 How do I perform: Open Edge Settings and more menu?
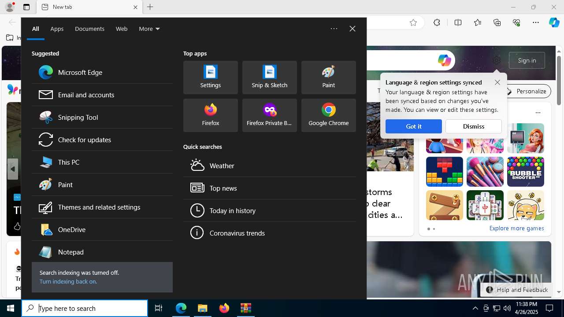[x=536, y=22]
